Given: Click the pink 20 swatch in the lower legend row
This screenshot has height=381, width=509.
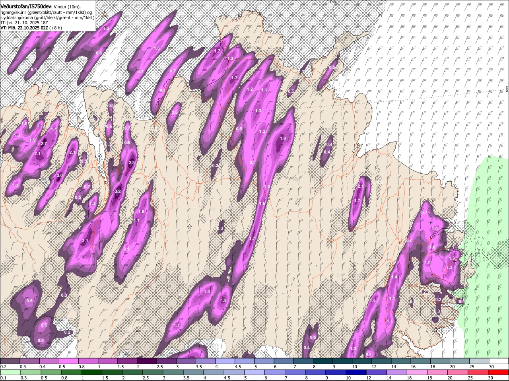Looking at the screenshot, I should click(x=458, y=373).
